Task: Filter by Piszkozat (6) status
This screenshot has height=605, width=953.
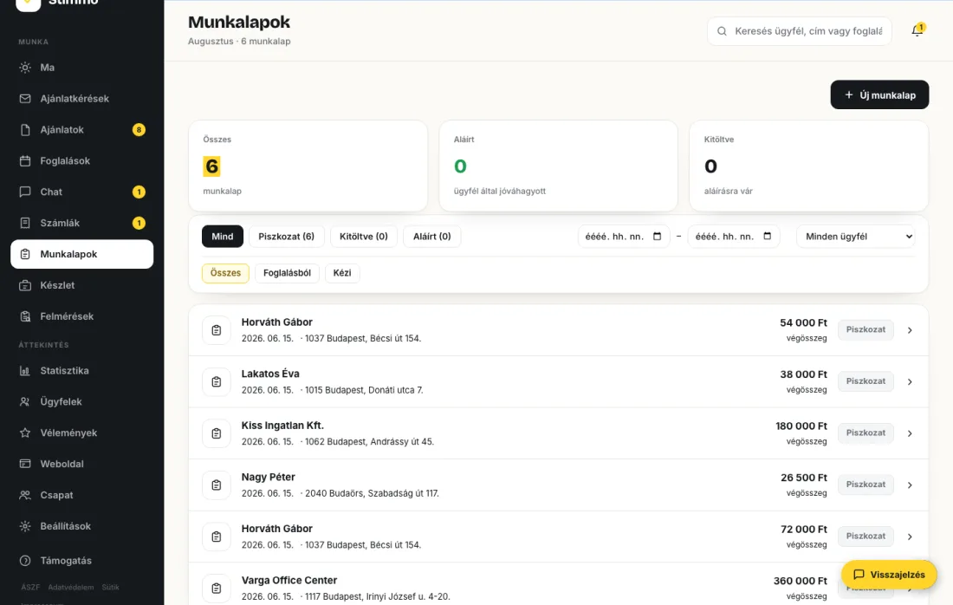Action: (x=286, y=237)
